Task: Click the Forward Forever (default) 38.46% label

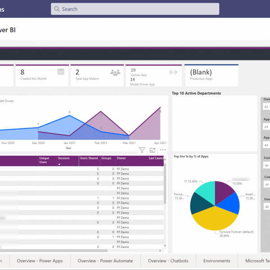Action: pos(236,234)
